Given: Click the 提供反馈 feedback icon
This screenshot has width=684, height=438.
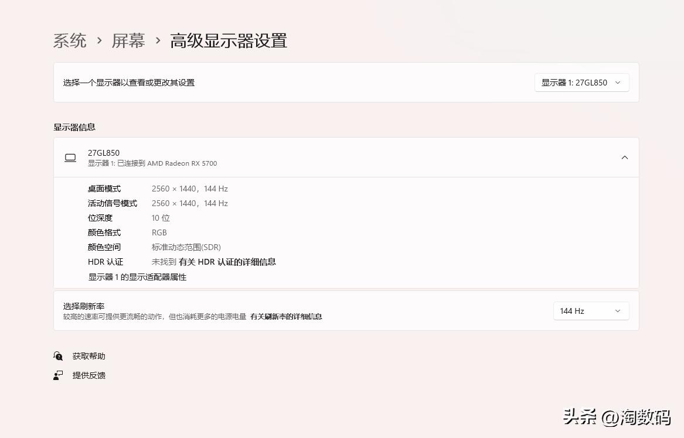Looking at the screenshot, I should (x=57, y=375).
